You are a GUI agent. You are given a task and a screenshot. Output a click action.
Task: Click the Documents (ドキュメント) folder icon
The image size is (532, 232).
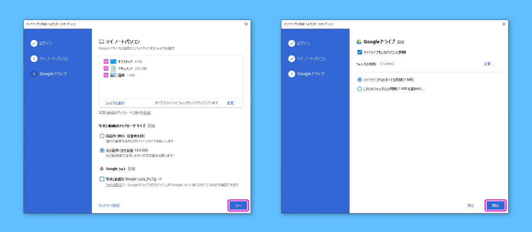pyautogui.click(x=113, y=68)
